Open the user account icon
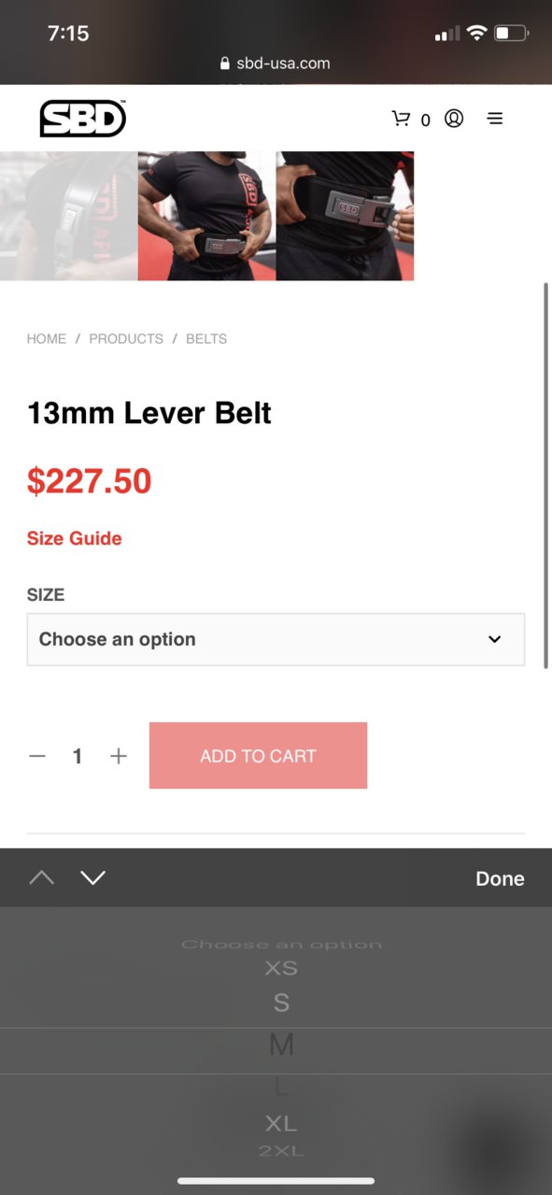Viewport: 552px width, 1195px height. [x=454, y=119]
